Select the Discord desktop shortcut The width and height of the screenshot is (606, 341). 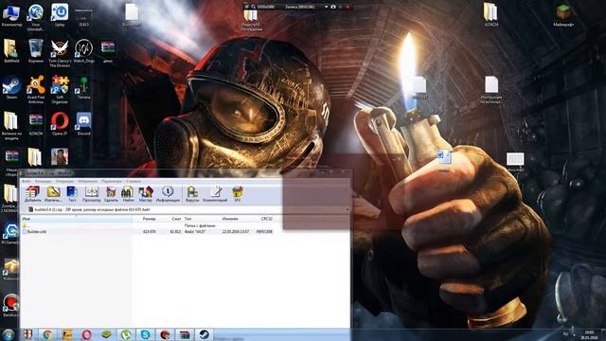[84, 124]
